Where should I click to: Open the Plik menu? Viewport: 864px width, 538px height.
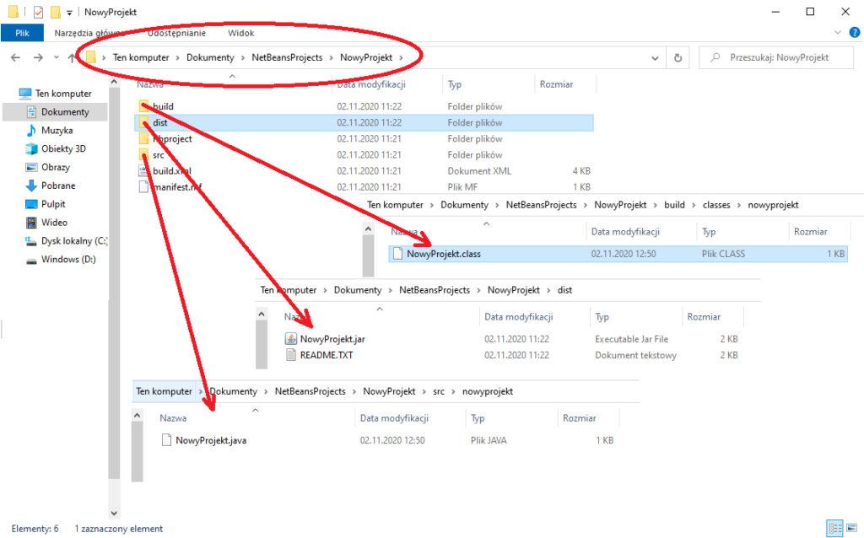tap(22, 33)
